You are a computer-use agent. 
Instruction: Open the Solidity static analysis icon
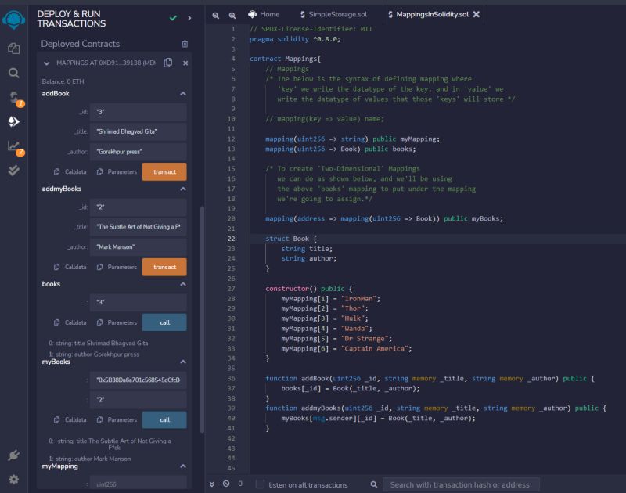coord(14,146)
